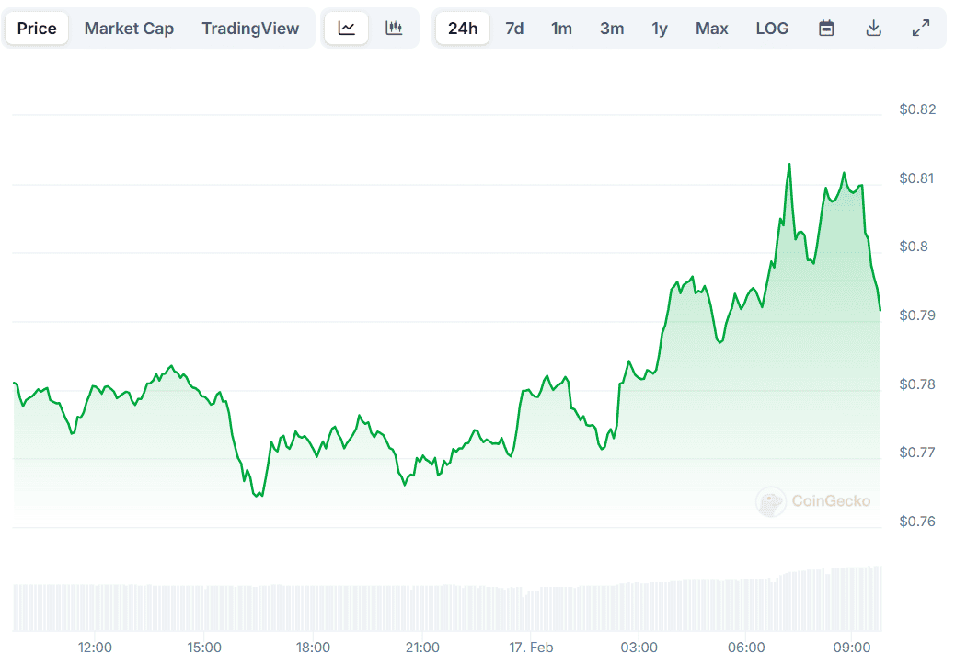
Task: Show the Max time range
Action: coord(711,29)
